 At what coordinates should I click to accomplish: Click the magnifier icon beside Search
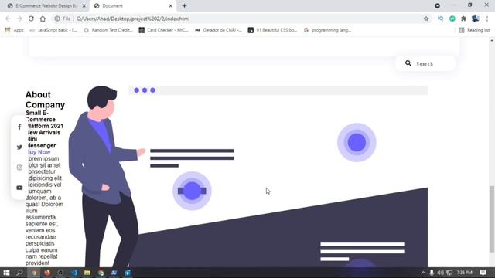pyautogui.click(x=408, y=63)
